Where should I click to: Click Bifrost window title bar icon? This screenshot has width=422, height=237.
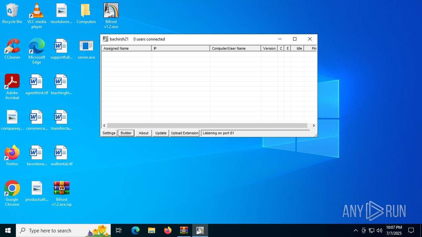[x=105, y=39]
